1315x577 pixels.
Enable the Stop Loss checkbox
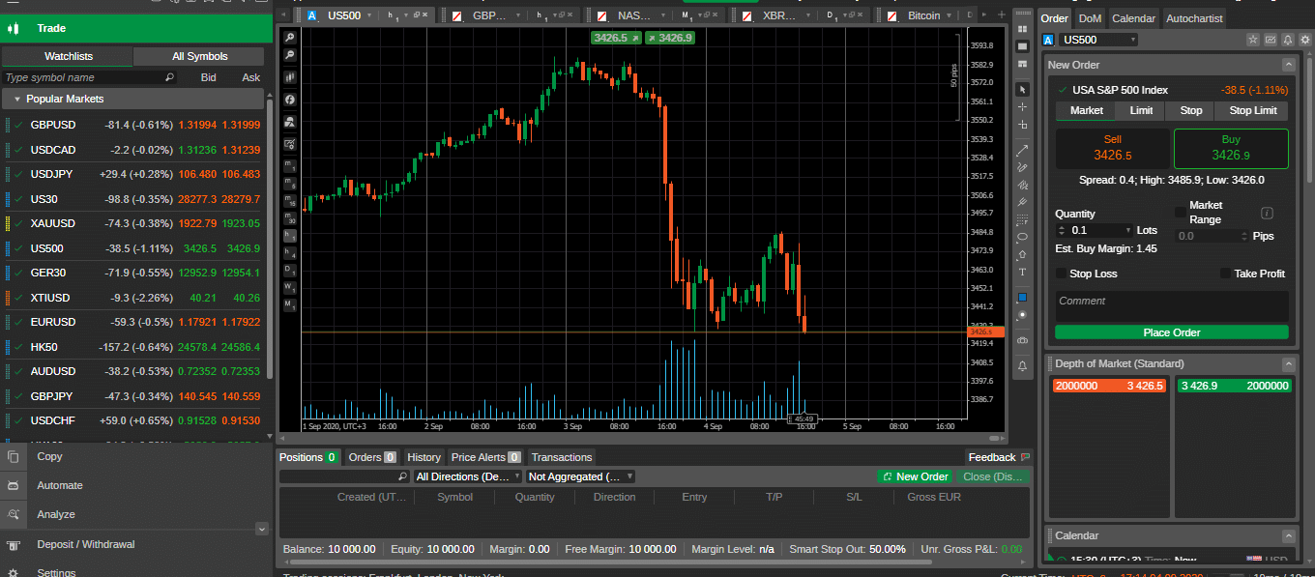tap(1061, 274)
